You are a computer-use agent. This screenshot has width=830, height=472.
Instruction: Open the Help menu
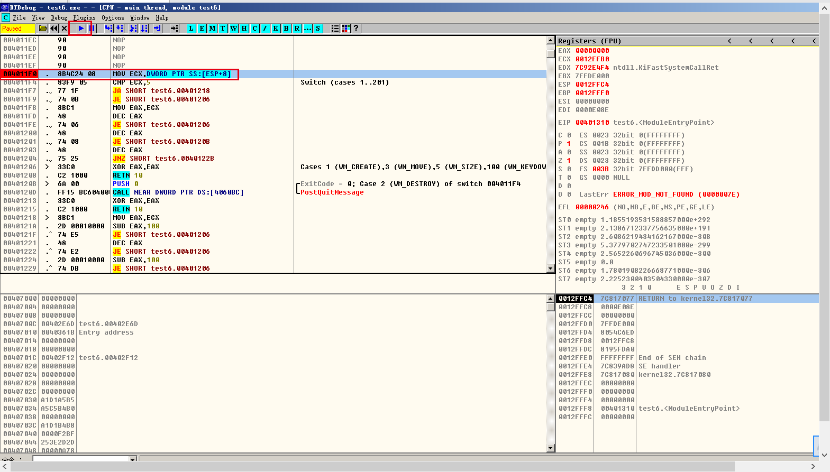(162, 17)
